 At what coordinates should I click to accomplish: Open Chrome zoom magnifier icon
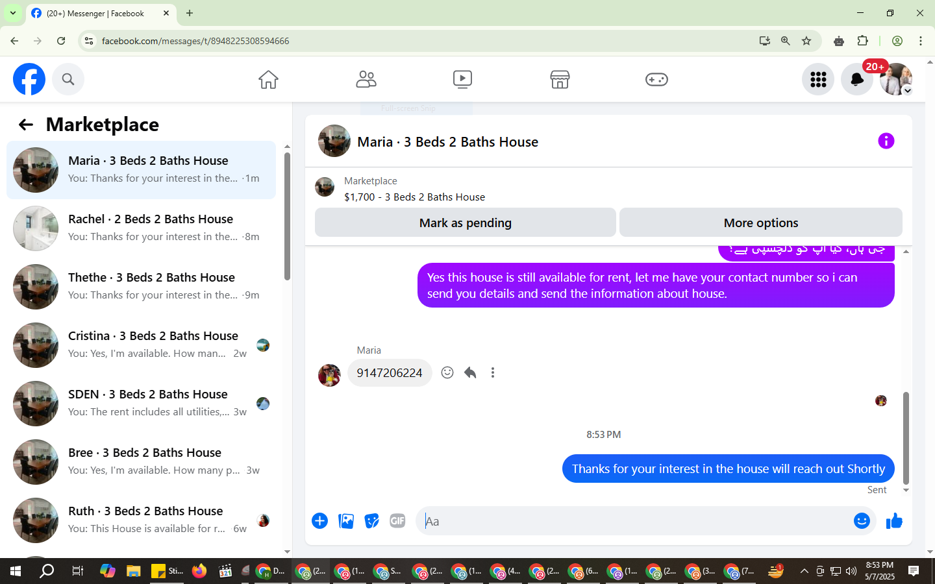pos(786,41)
